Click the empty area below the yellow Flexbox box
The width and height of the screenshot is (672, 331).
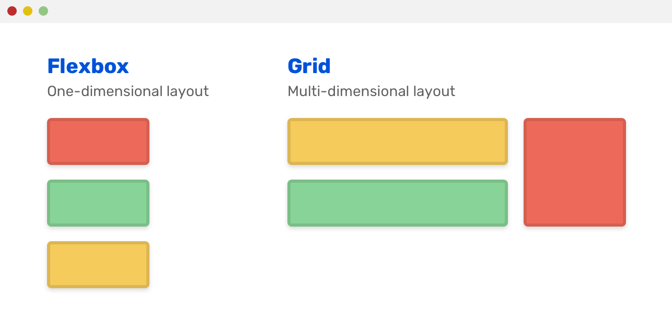[x=98, y=311]
